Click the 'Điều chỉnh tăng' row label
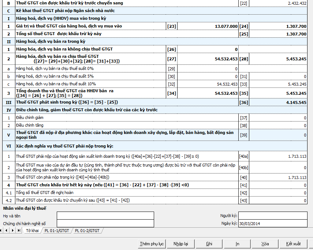313x250 pixels. pyautogui.click(x=30, y=125)
